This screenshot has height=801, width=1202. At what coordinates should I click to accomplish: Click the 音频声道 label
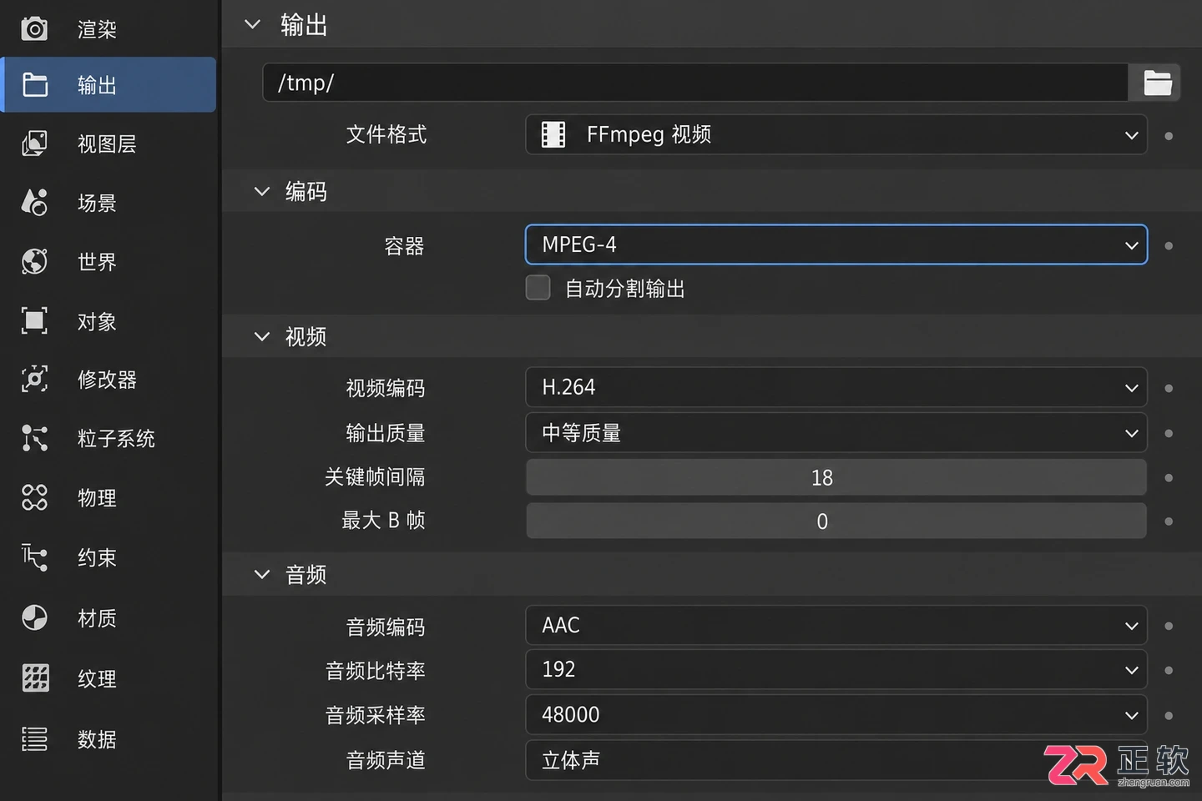pos(386,760)
